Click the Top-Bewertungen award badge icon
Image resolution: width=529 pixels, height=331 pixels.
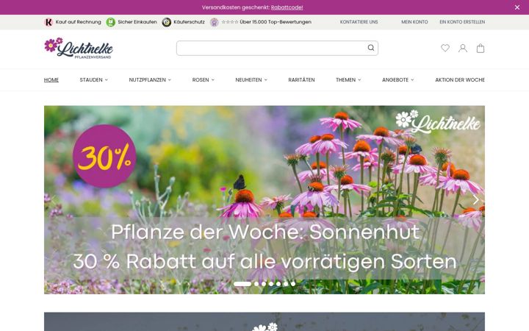tap(215, 22)
